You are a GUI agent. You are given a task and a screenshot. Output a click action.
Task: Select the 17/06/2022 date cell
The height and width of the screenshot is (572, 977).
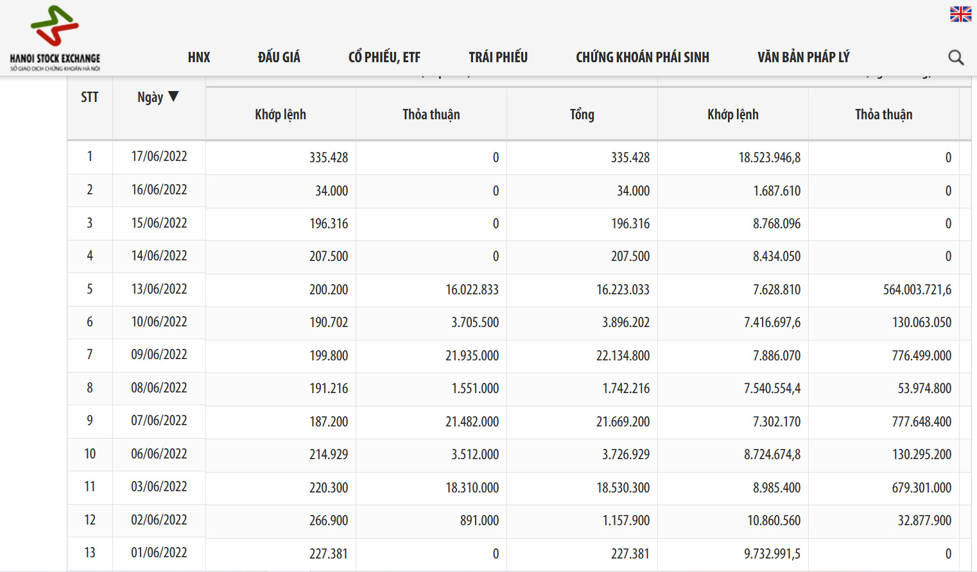(159, 156)
